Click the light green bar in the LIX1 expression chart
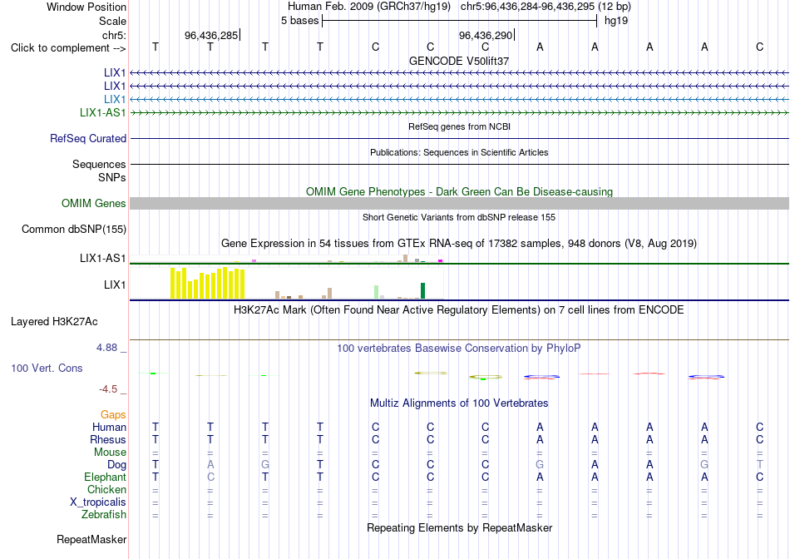790x559 pixels. click(376, 292)
